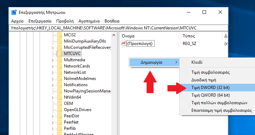Image resolution: width=255 pixels, height=135 pixels.
Task: Click the tree scrollbar up arrow
Action: 114,35
